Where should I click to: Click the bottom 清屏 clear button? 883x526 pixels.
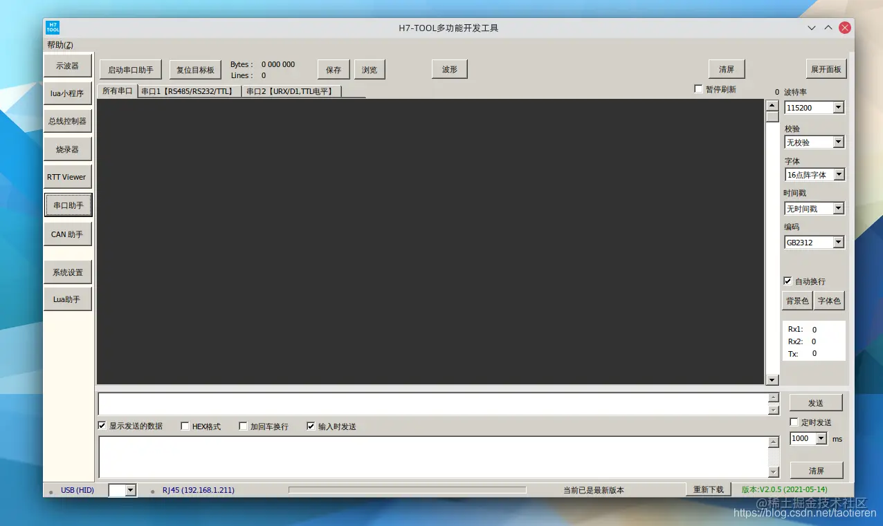pyautogui.click(x=817, y=471)
